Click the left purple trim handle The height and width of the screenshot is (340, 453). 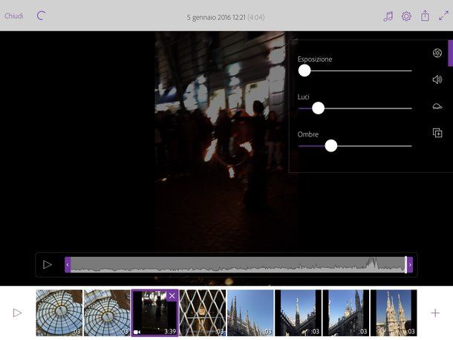(x=68, y=264)
